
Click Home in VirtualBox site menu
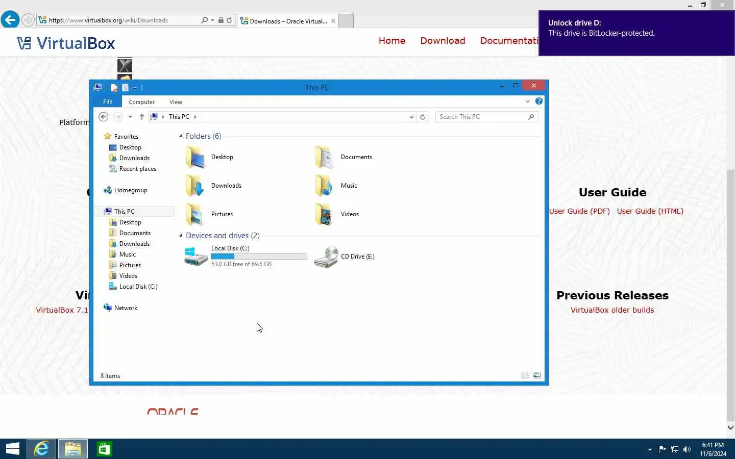(392, 41)
